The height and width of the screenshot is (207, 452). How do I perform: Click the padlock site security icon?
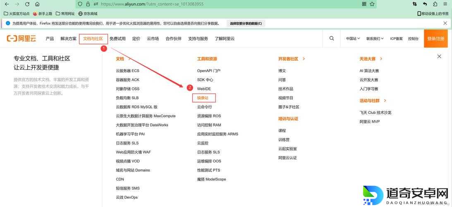coord(88,4)
